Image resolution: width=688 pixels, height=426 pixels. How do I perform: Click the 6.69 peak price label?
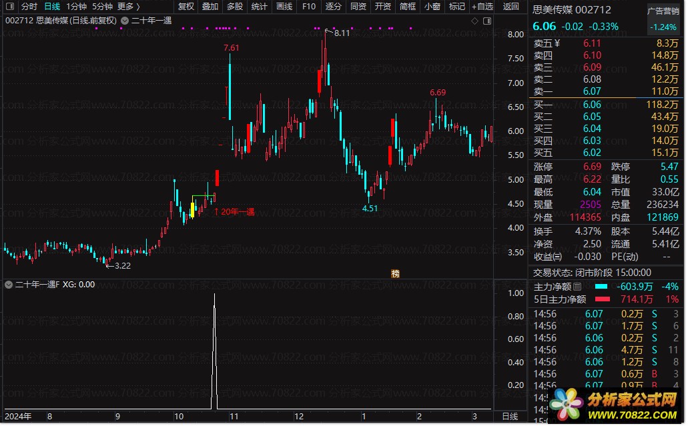438,93
